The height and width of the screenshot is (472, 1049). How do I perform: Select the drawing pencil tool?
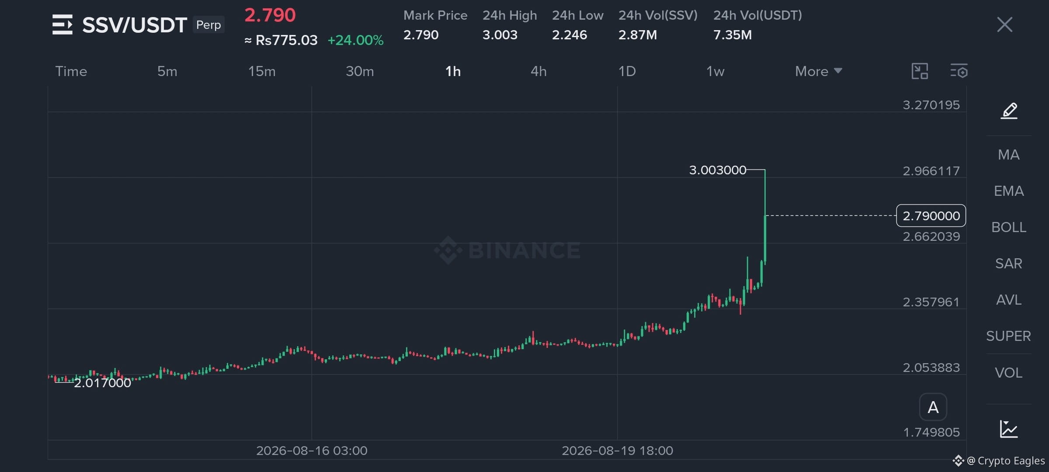(1009, 111)
